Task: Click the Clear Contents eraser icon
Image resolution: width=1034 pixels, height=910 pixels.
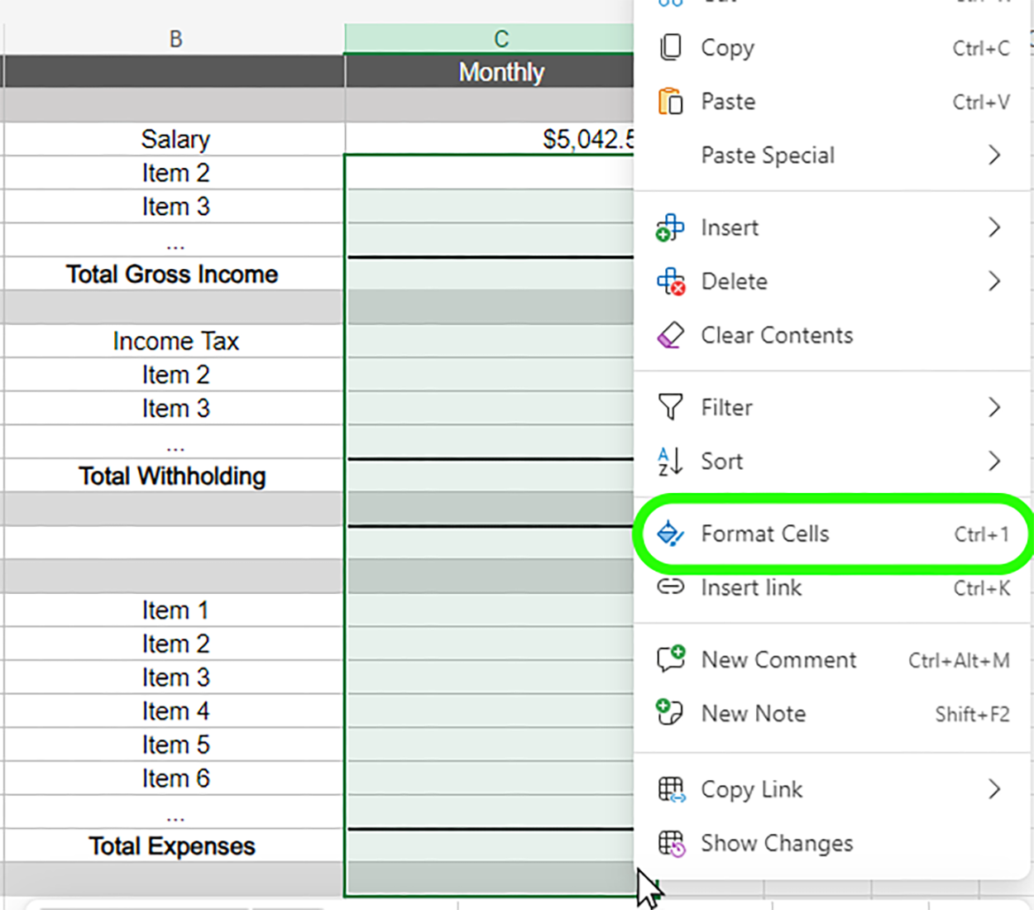Action: (x=671, y=335)
